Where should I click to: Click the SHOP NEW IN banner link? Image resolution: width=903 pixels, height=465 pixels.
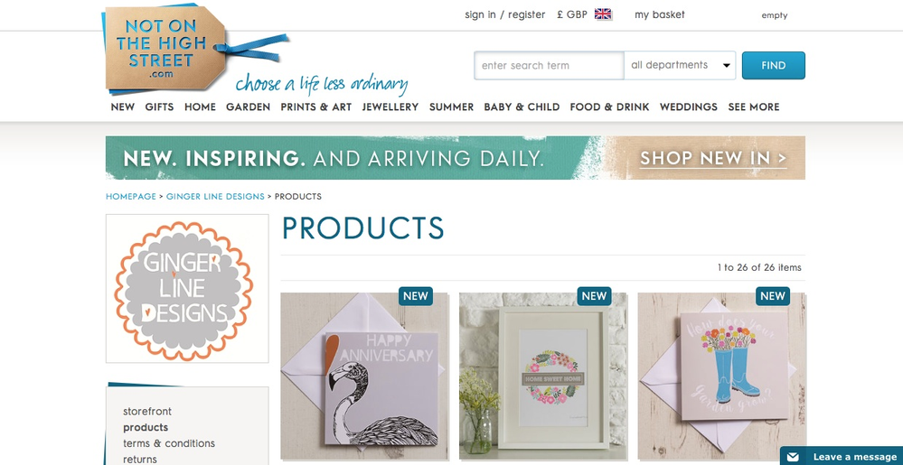point(713,158)
